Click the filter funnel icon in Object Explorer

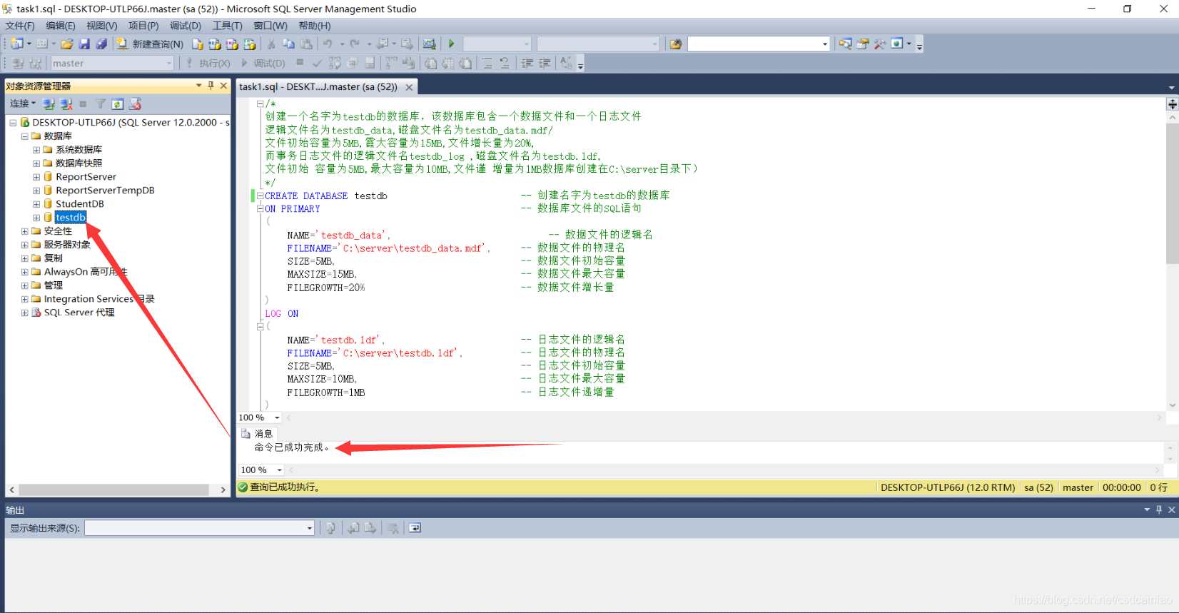click(x=101, y=103)
